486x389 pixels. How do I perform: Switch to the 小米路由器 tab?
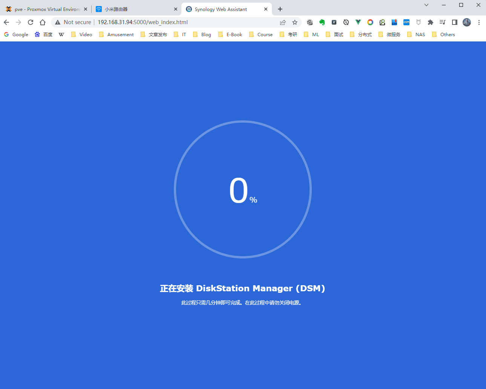136,9
